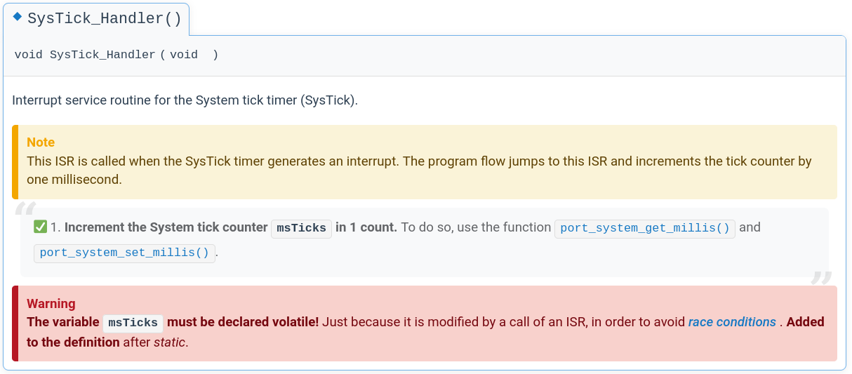This screenshot has width=852, height=374.
Task: Click the bold 'Increment the System tick counter' text
Action: point(167,227)
